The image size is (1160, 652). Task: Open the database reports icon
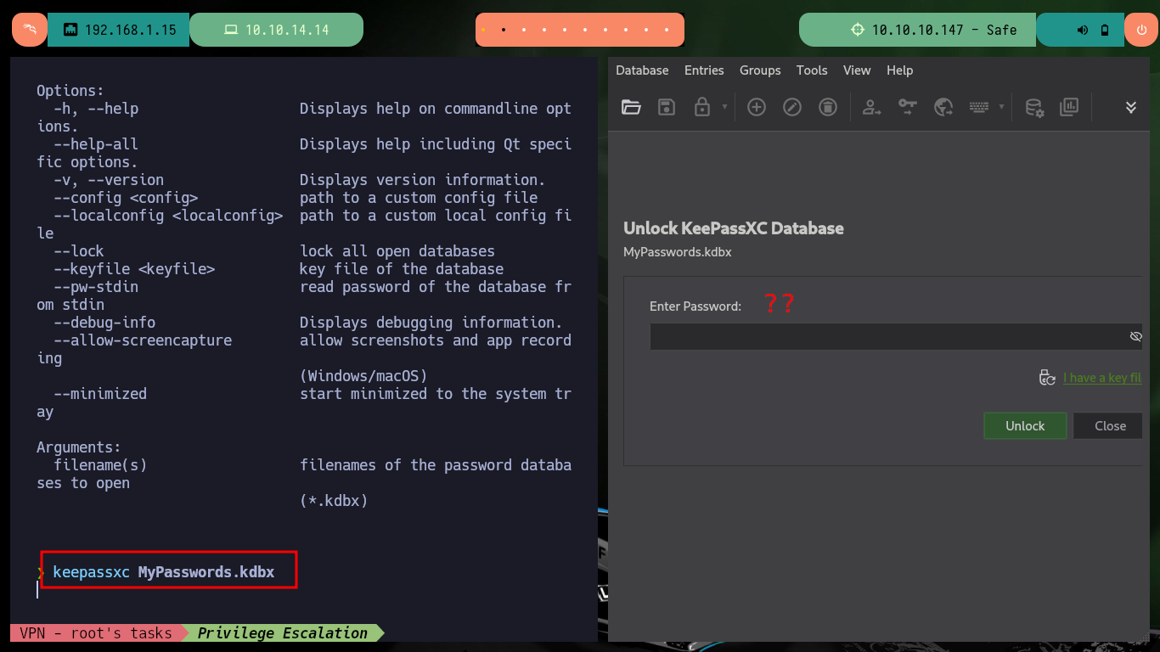1069,107
